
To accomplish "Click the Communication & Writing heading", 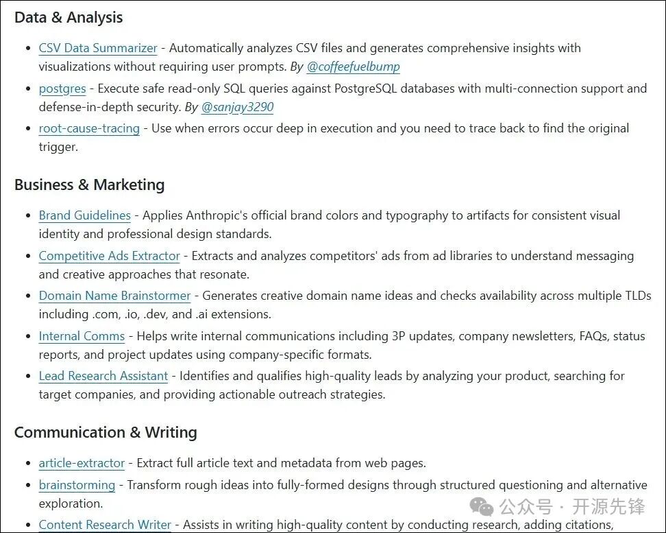I will pos(106,433).
